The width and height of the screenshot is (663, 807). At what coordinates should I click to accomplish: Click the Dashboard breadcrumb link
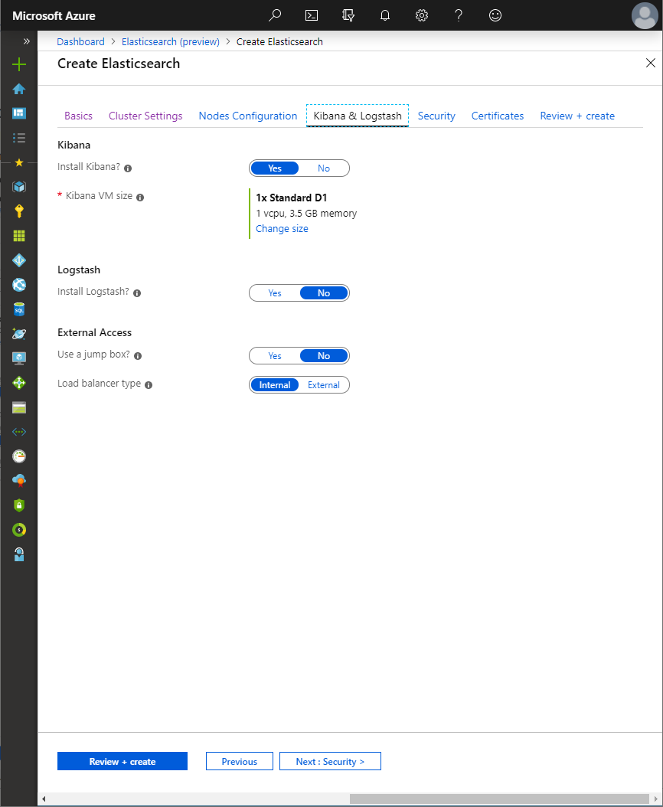(x=80, y=41)
